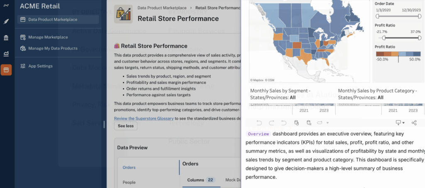Click the orange marketplace storefront icon in left rail
This screenshot has width=425, height=188.
pos(6,69)
